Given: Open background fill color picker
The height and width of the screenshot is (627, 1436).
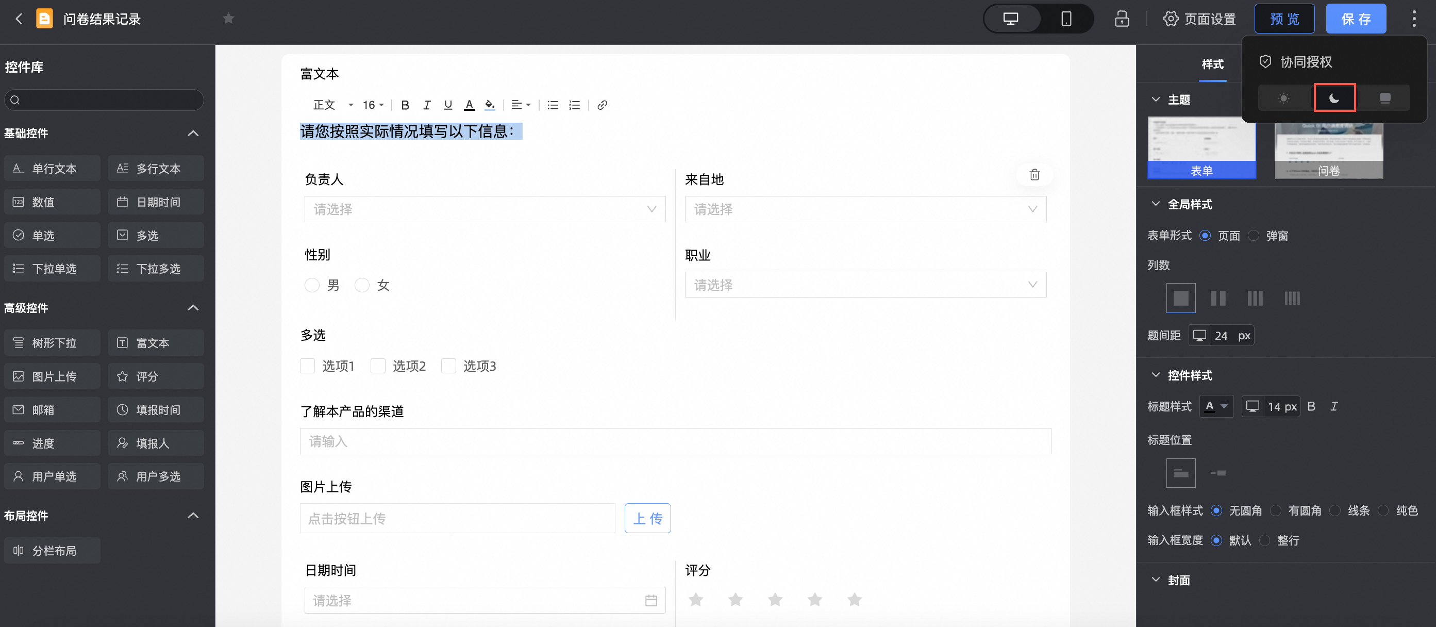Looking at the screenshot, I should click(490, 105).
